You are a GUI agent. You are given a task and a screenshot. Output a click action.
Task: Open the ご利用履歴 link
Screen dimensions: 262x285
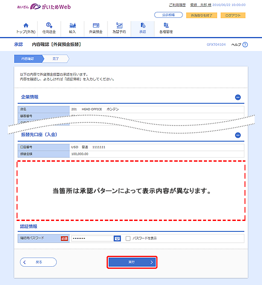pyautogui.click(x=177, y=5)
